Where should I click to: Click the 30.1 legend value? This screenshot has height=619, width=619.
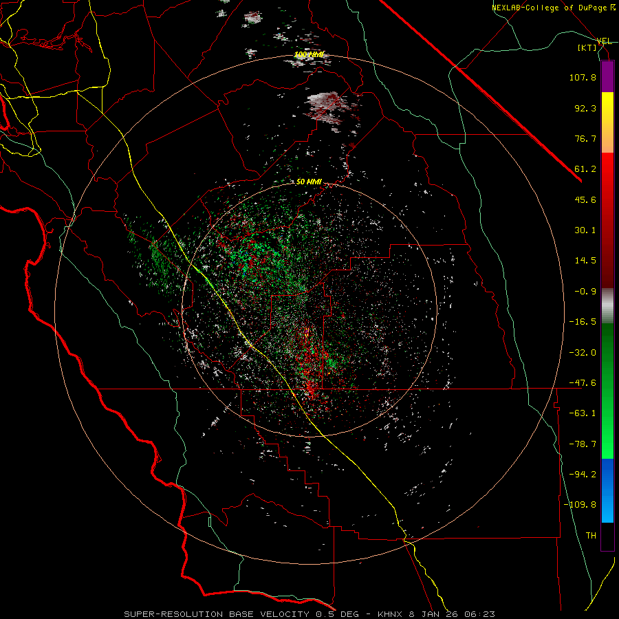585,230
